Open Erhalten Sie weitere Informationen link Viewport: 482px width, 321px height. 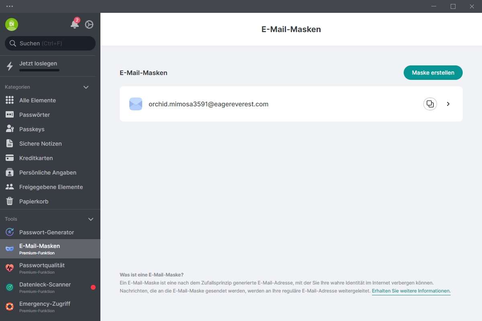411,291
